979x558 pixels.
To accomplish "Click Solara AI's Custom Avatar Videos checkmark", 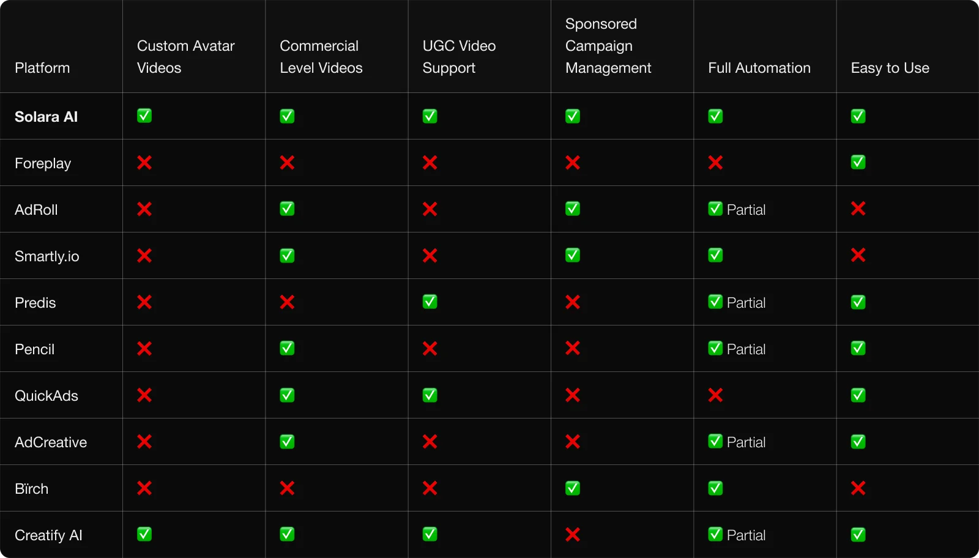I will click(144, 116).
